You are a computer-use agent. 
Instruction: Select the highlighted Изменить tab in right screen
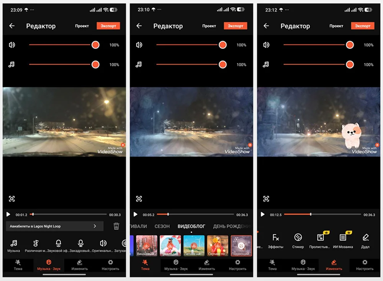coord(334,265)
